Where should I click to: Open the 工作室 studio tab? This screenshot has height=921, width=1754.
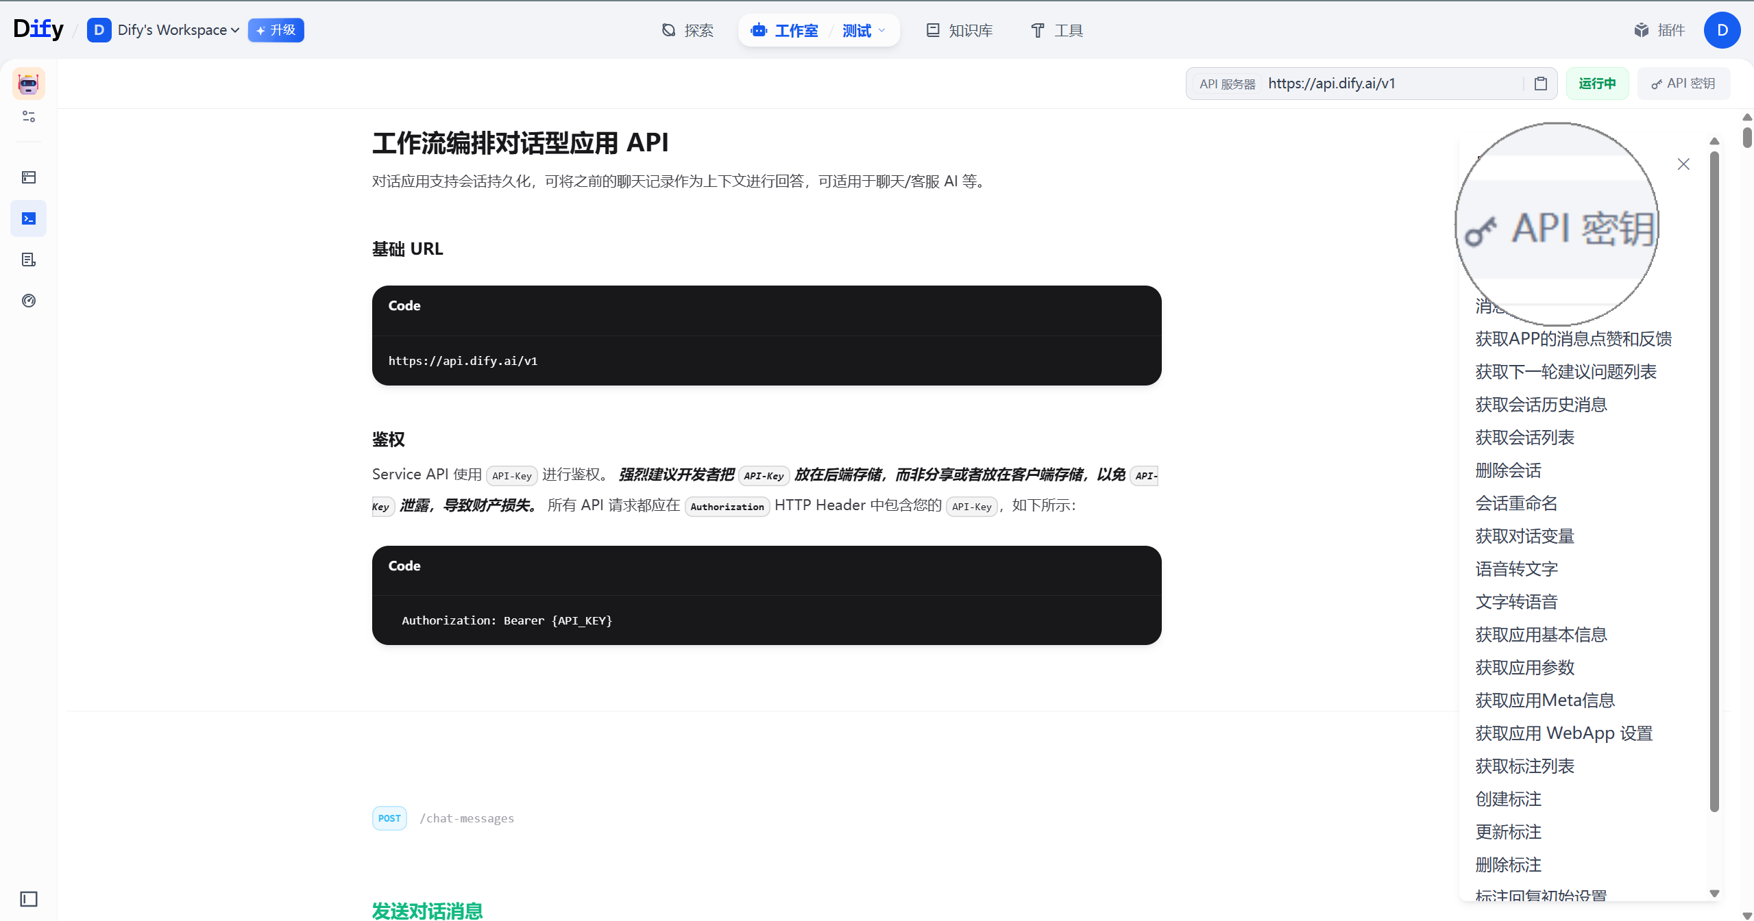[x=784, y=30]
